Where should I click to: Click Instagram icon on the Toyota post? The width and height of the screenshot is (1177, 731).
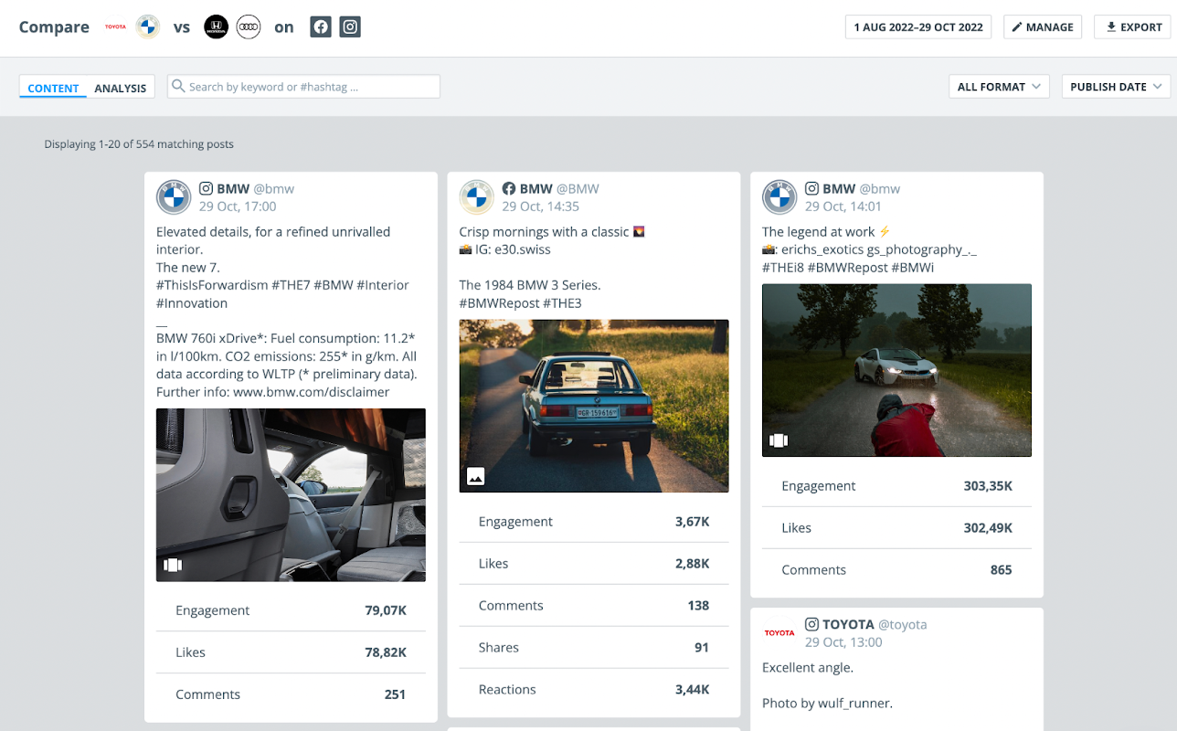(x=811, y=624)
